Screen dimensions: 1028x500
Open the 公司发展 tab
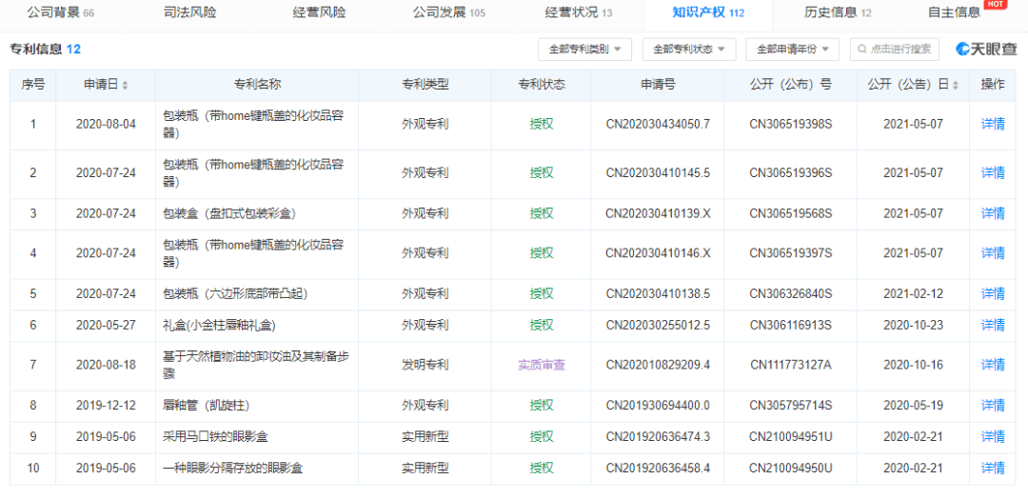448,12
